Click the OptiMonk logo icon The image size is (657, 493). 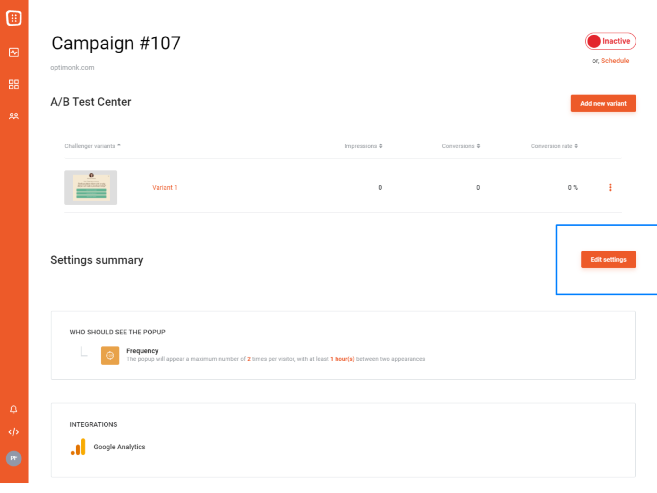tap(14, 18)
